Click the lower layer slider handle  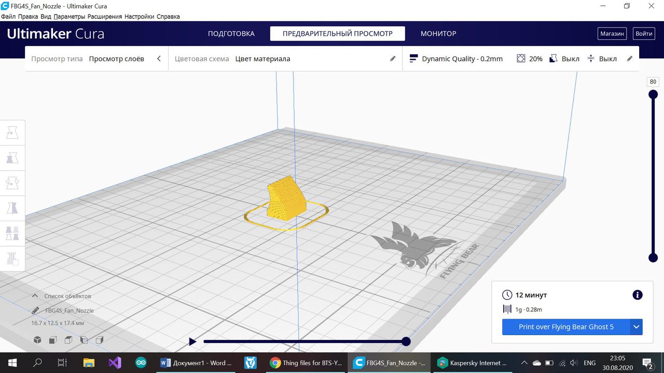pos(653,258)
